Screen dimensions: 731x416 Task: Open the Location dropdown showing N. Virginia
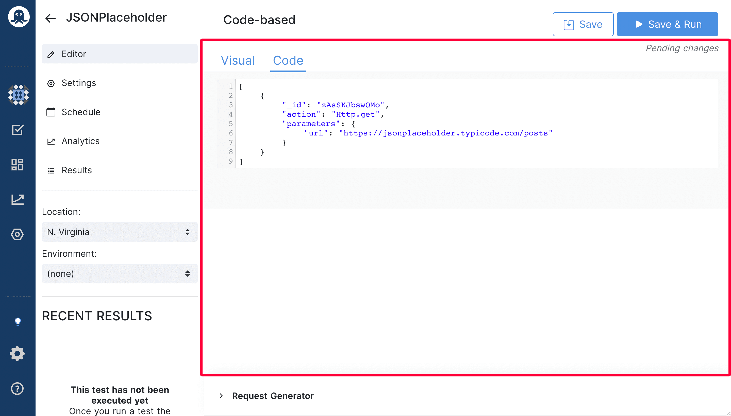pyautogui.click(x=120, y=232)
